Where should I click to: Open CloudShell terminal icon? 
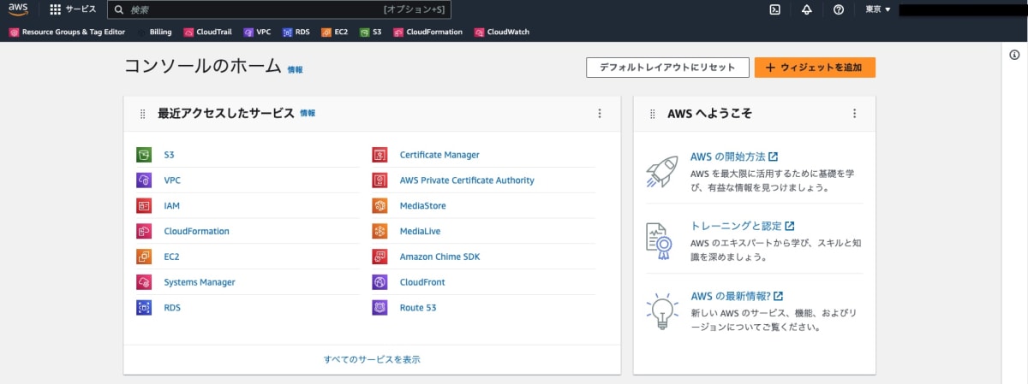(x=774, y=9)
